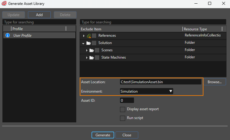This screenshot has width=230, height=140.
Task: Click the profile search field
Action: click(39, 22)
